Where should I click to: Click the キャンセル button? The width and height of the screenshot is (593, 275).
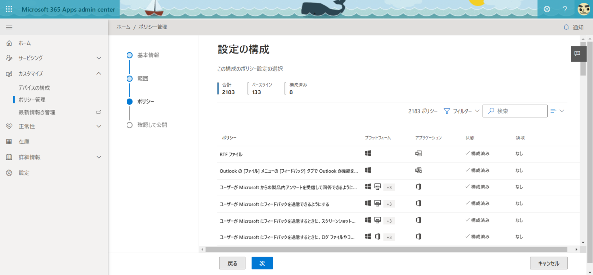pyautogui.click(x=549, y=263)
